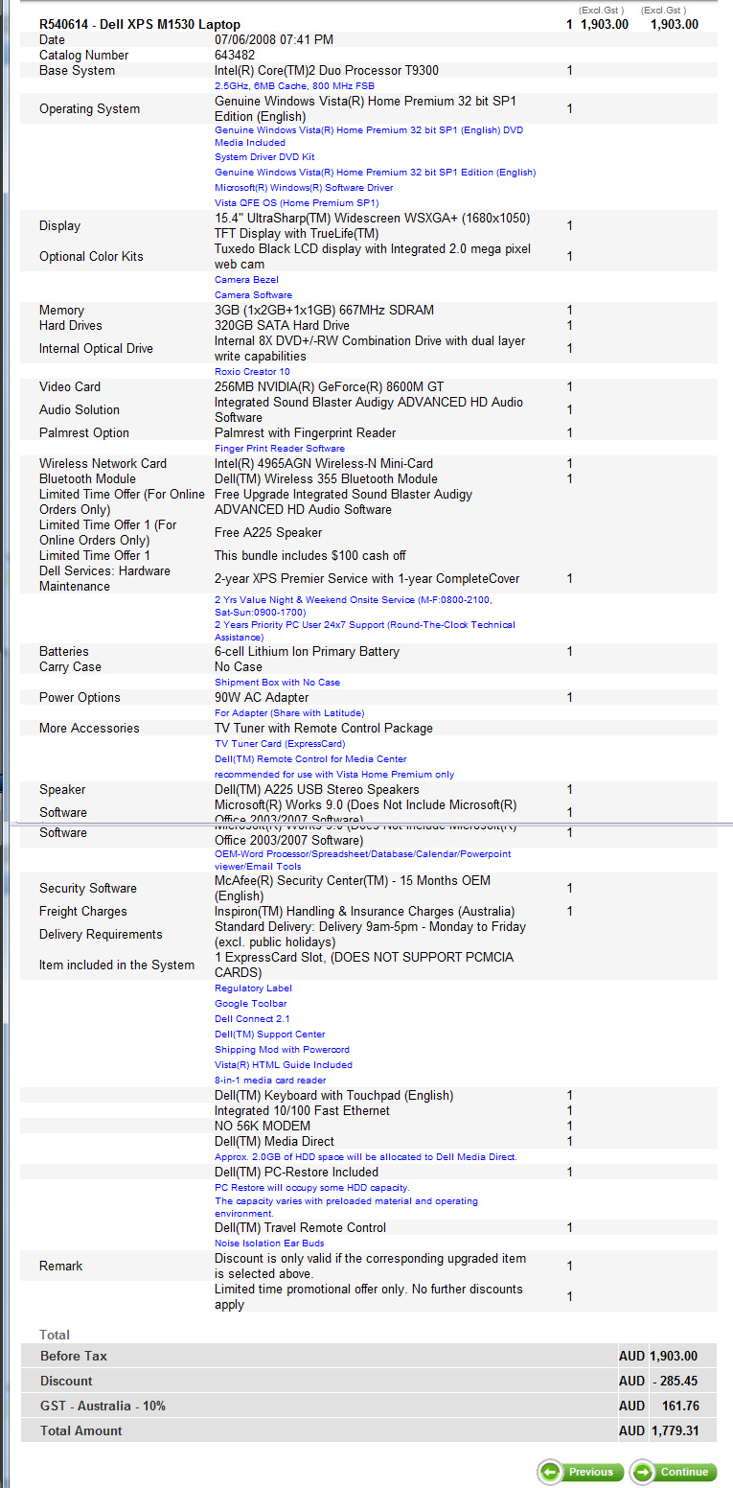Select the Camera Software line

click(253, 294)
